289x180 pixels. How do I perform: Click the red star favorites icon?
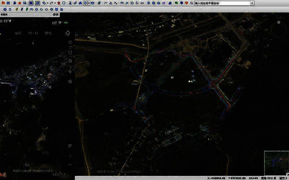[x=20, y=3]
